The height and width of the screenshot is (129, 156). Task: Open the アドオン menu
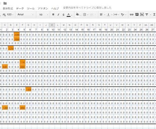point(43,8)
